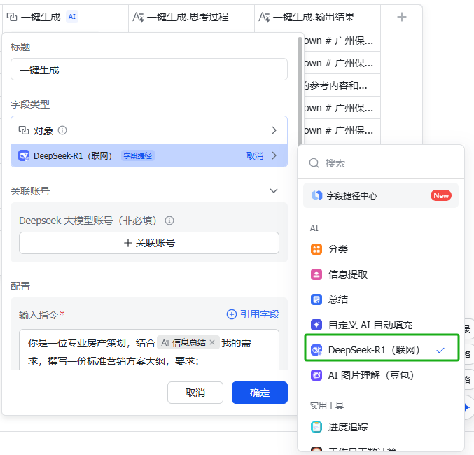Click the orange 分类 icon
Image resolution: width=474 pixels, height=455 pixels.
pos(316,249)
